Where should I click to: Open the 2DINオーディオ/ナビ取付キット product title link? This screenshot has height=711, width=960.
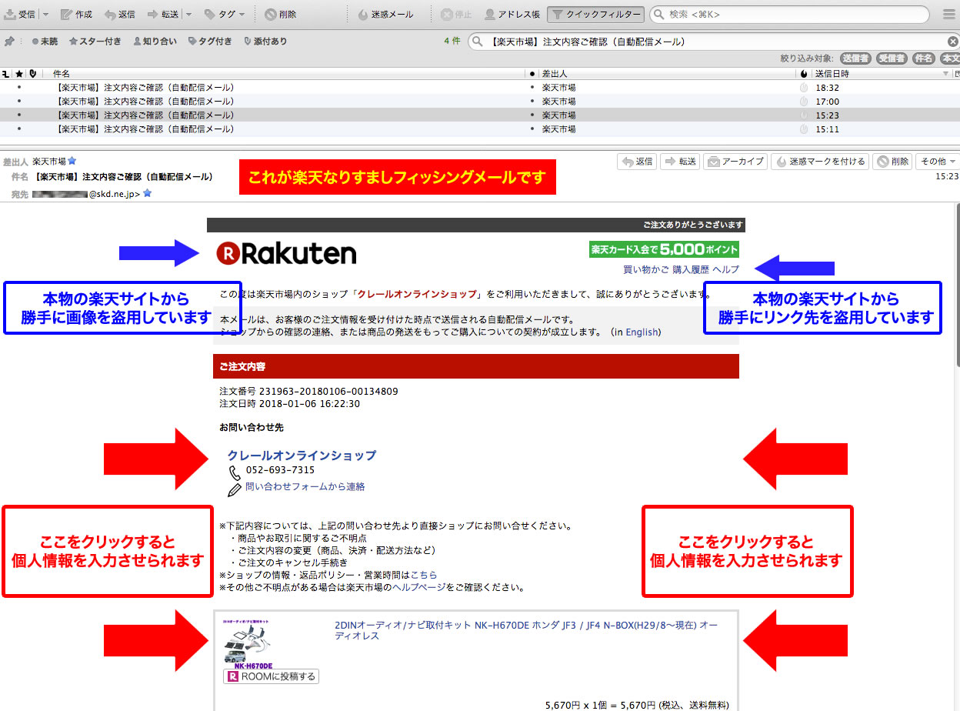click(x=526, y=631)
